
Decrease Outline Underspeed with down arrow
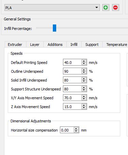pyautogui.click(x=84, y=72)
